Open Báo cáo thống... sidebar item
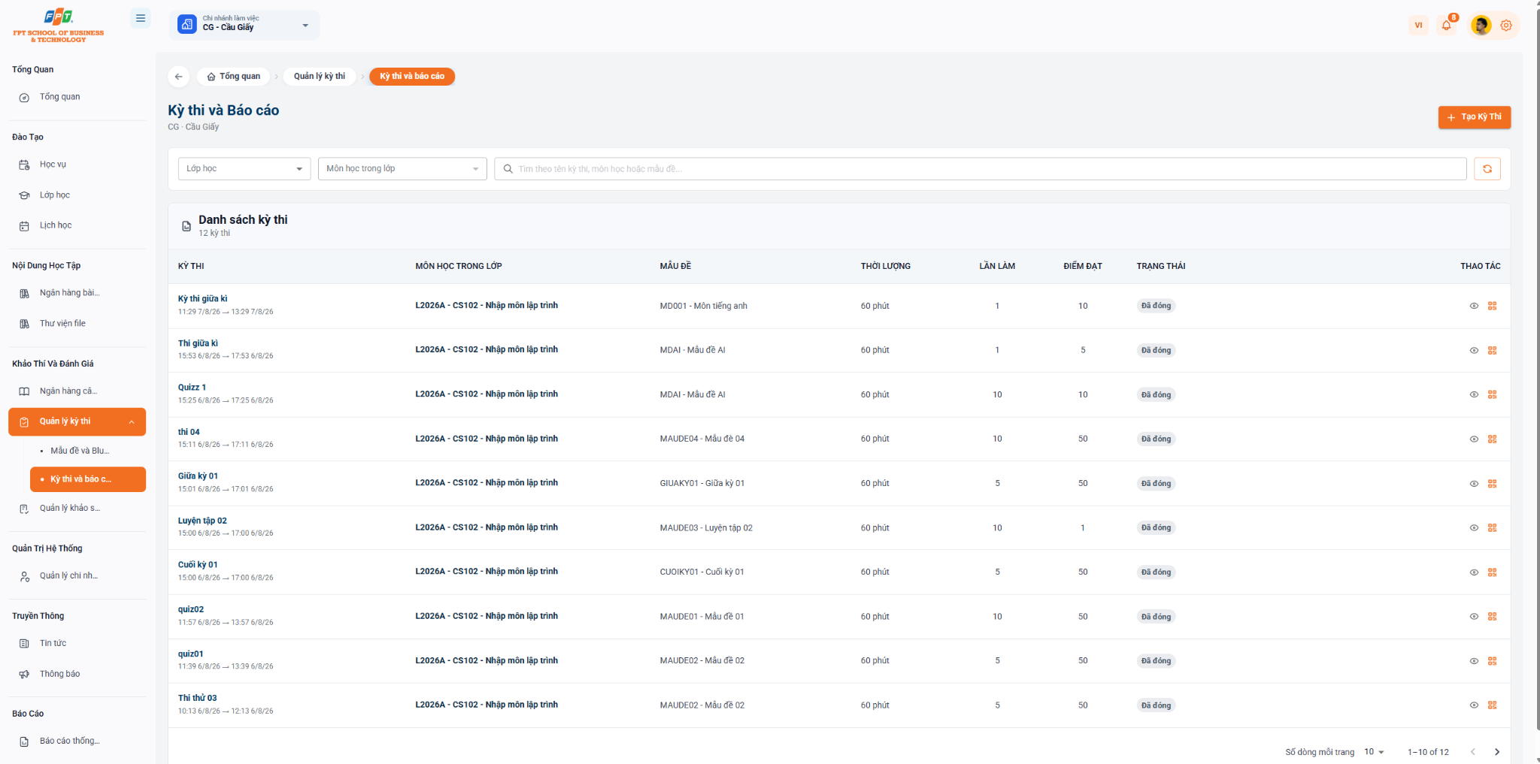1540x764 pixels. tap(77, 741)
